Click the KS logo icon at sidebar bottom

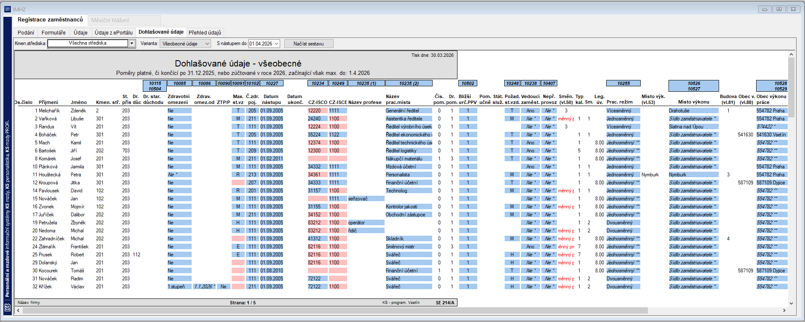tap(7, 308)
